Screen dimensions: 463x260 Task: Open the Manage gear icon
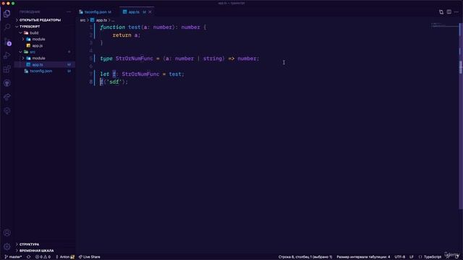7,246
